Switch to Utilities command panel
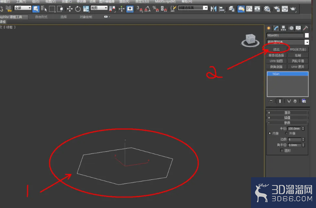 (x=306, y=28)
